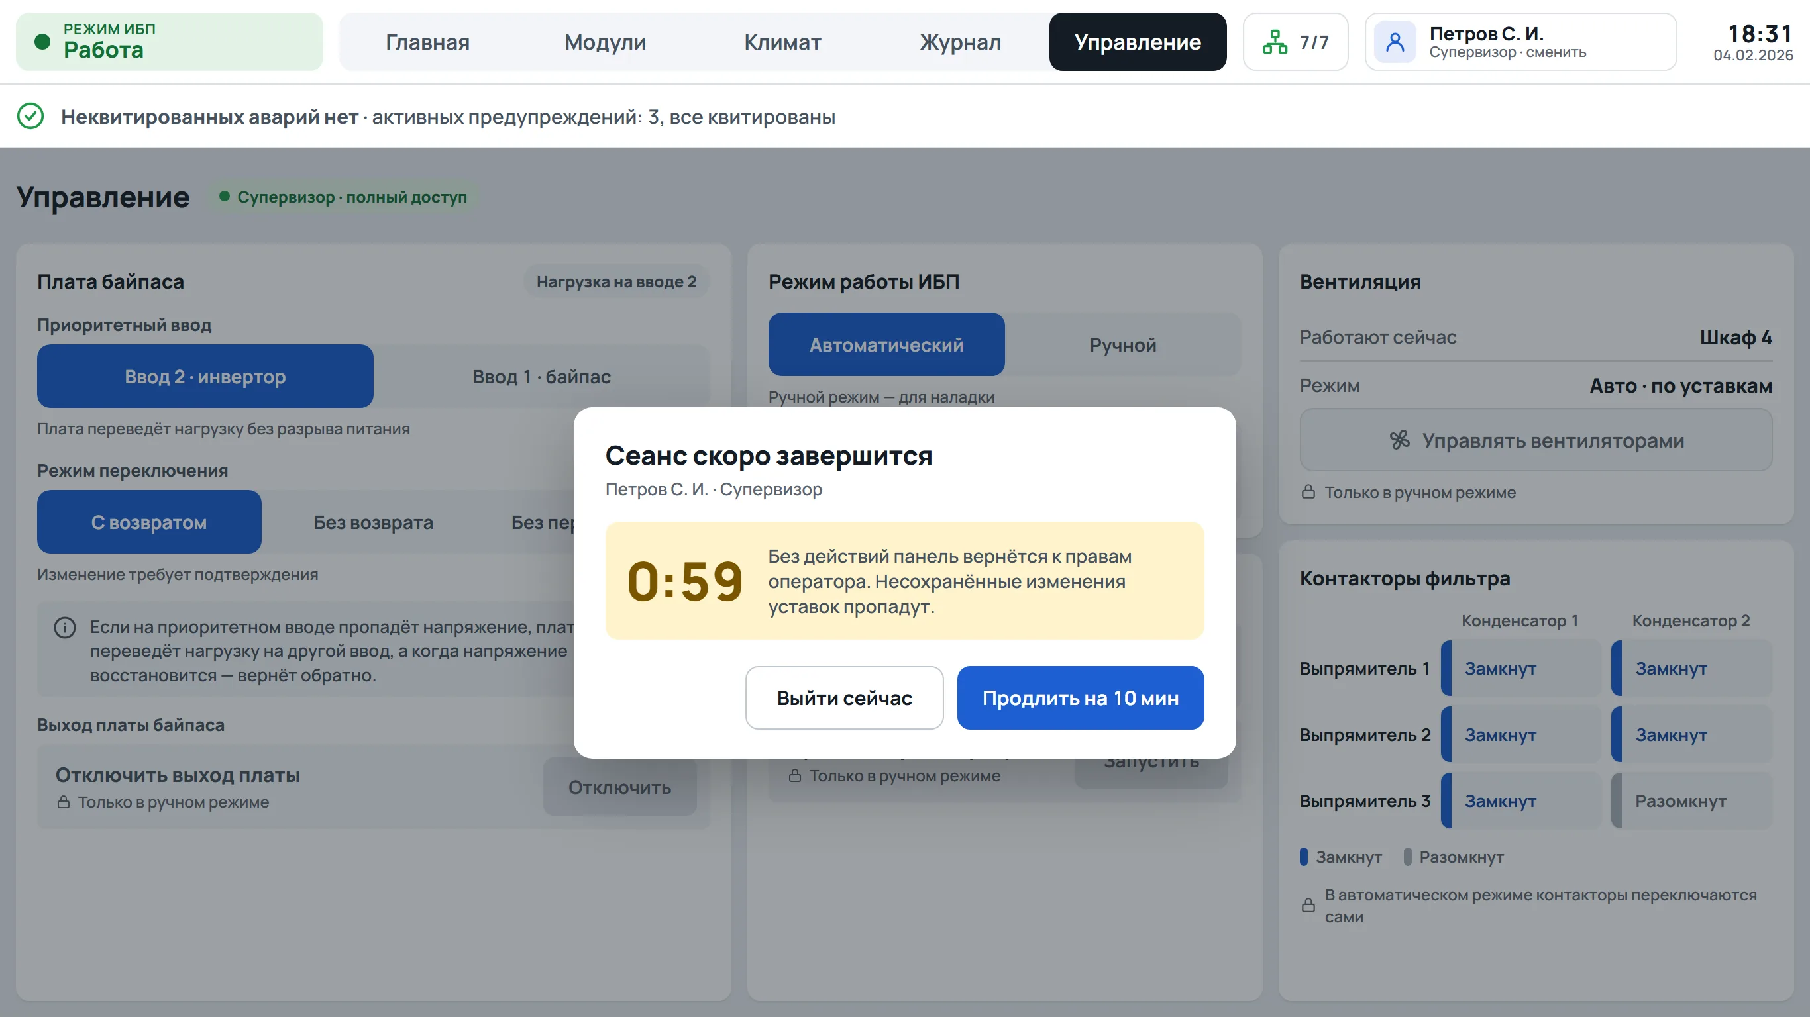The width and height of the screenshot is (1810, 1017).
Task: Click the green status dot in РЕЖИМ ИБП
Action: 42,42
